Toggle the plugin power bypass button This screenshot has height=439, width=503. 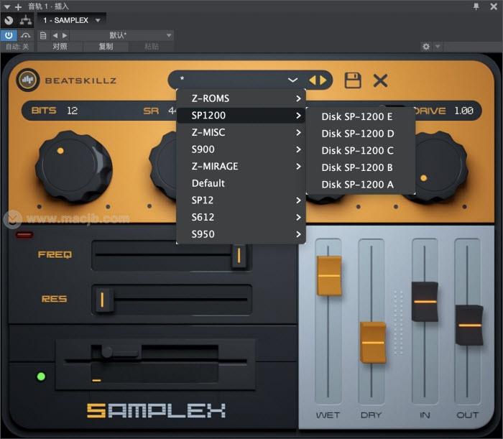9,35
